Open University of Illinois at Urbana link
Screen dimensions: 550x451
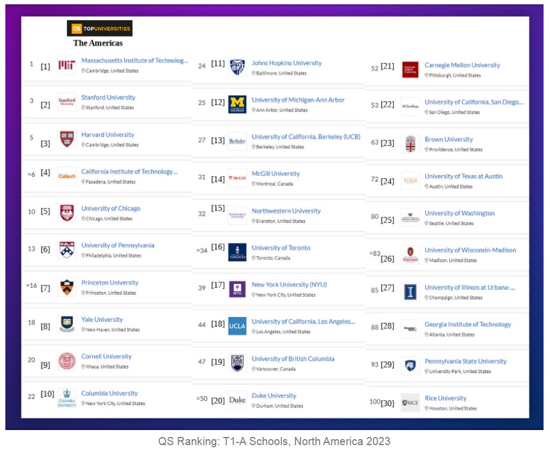(x=470, y=288)
